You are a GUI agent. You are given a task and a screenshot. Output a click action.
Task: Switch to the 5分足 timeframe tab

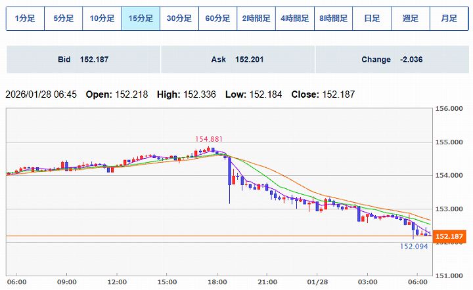63,18
